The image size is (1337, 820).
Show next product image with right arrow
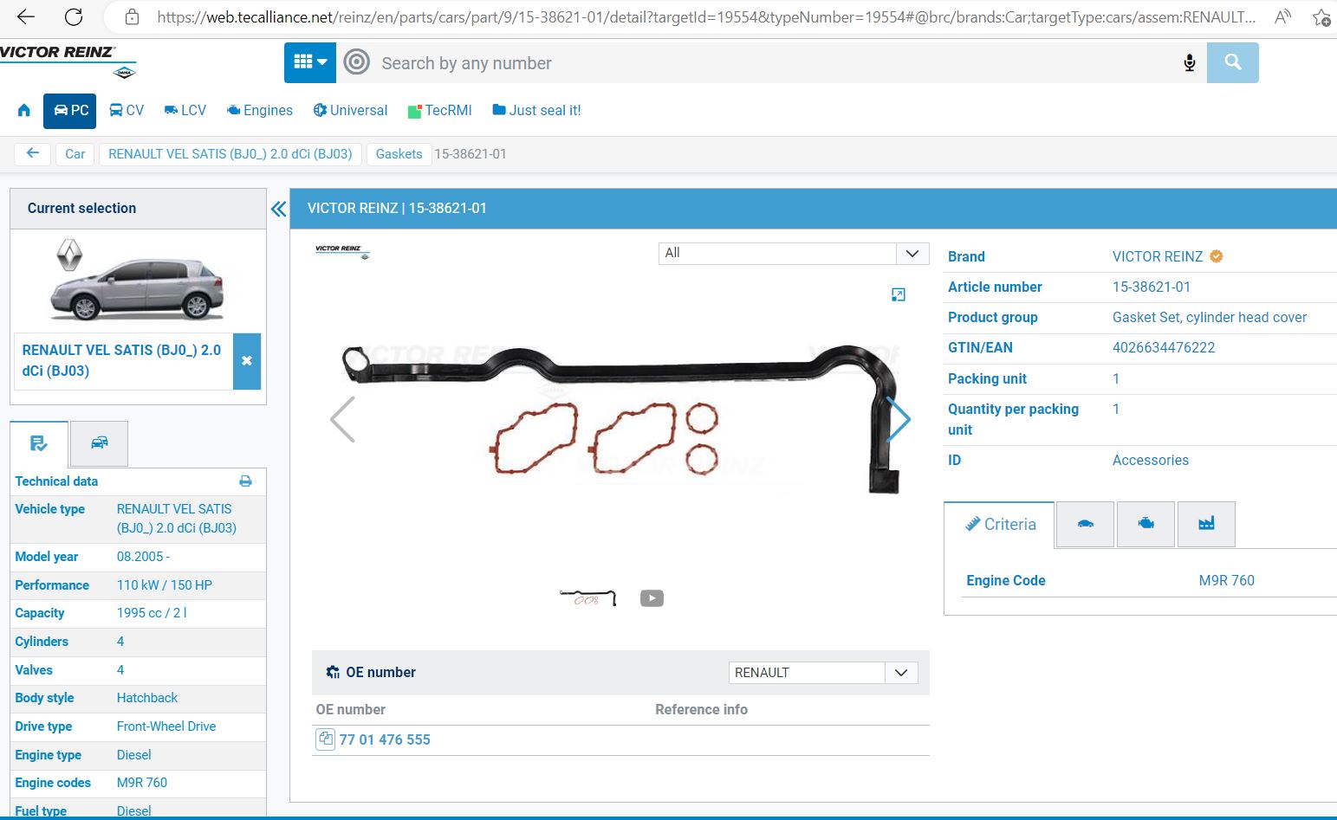pyautogui.click(x=899, y=420)
